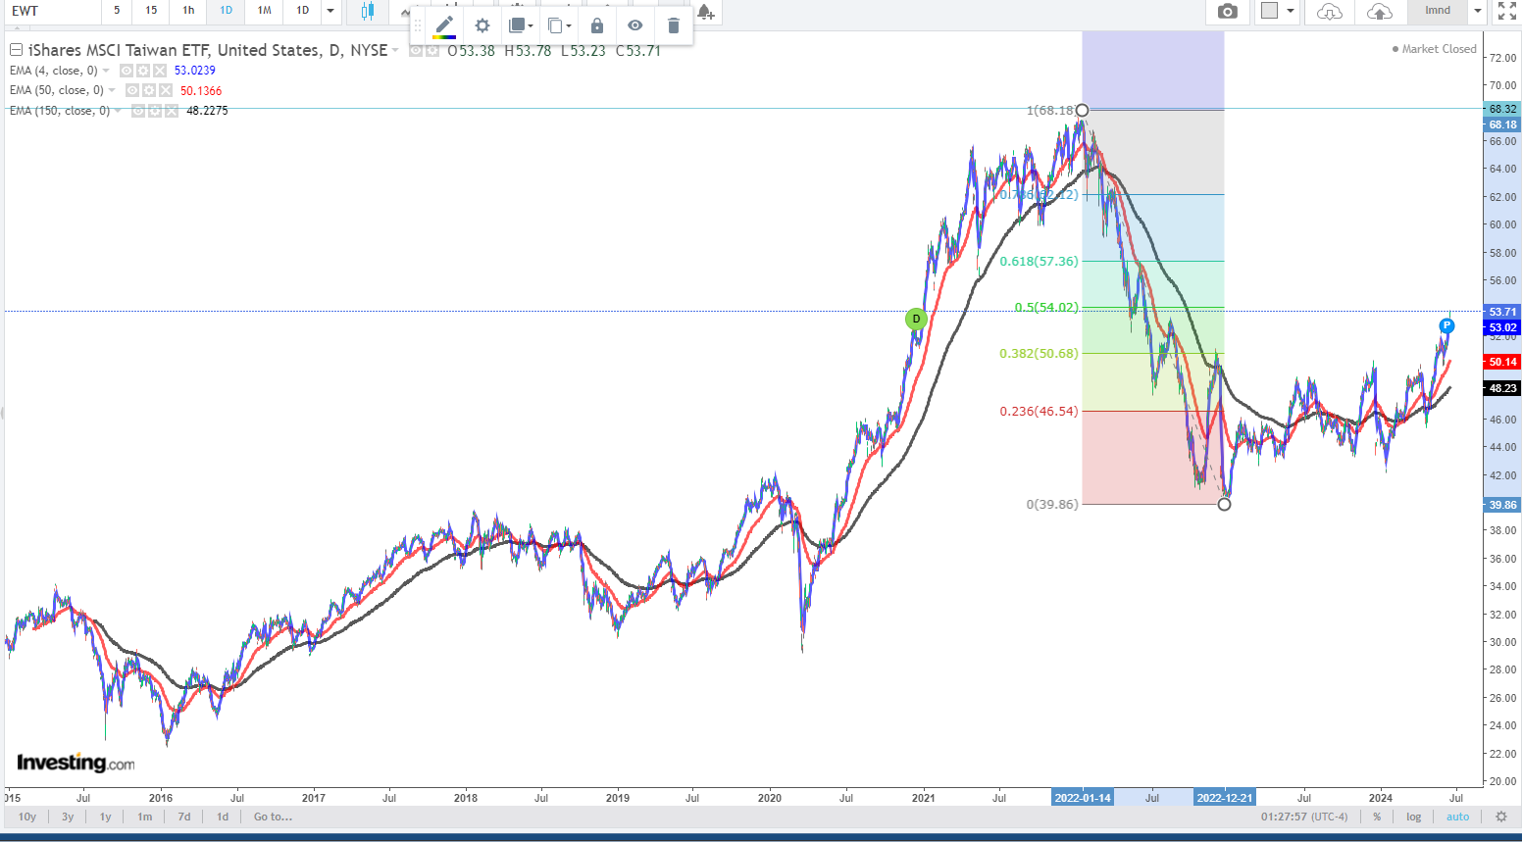Zoom to 7d range

pyautogui.click(x=184, y=817)
